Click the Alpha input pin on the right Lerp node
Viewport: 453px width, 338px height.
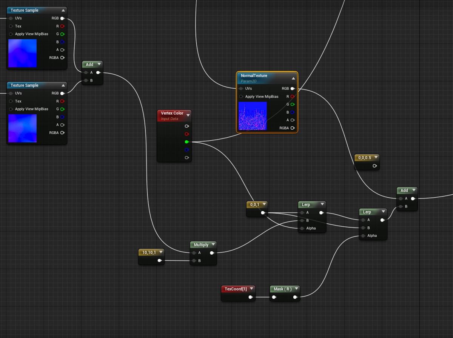click(x=363, y=235)
